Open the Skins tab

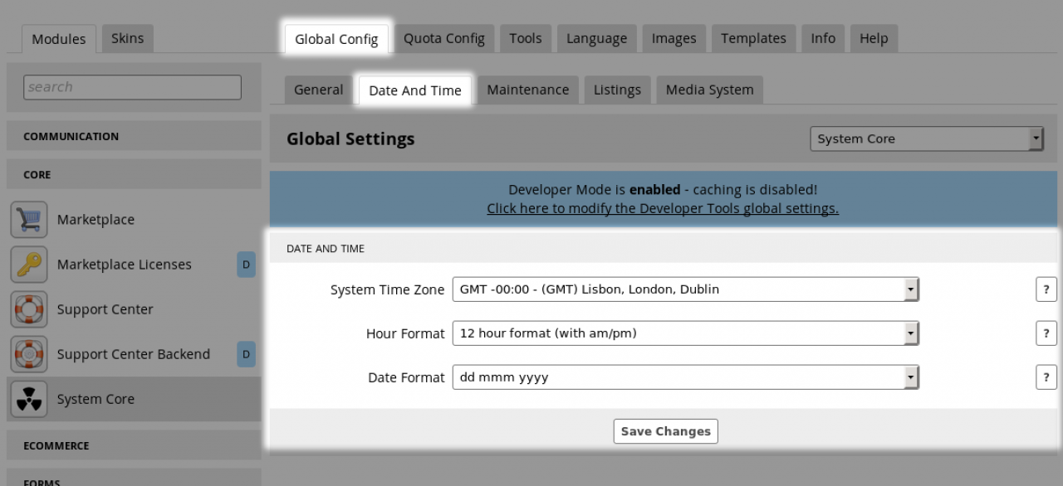coord(127,38)
